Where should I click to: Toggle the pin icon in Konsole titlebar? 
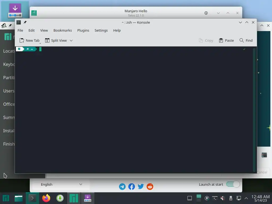(x=25, y=22)
